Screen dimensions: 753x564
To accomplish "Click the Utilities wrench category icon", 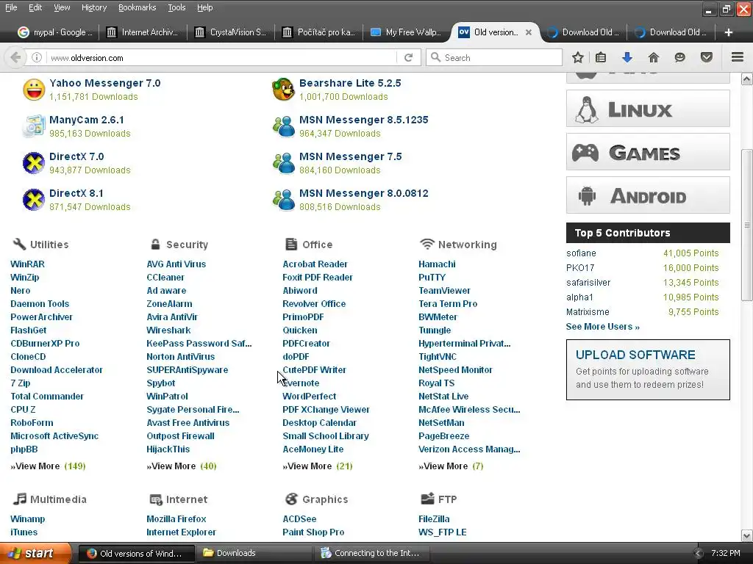I will [x=19, y=244].
